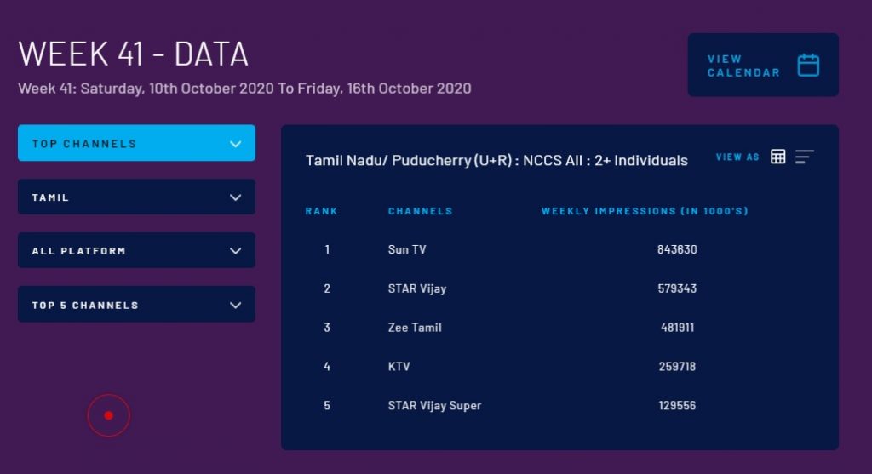
Task: Click the calendar icon
Action: [x=808, y=66]
